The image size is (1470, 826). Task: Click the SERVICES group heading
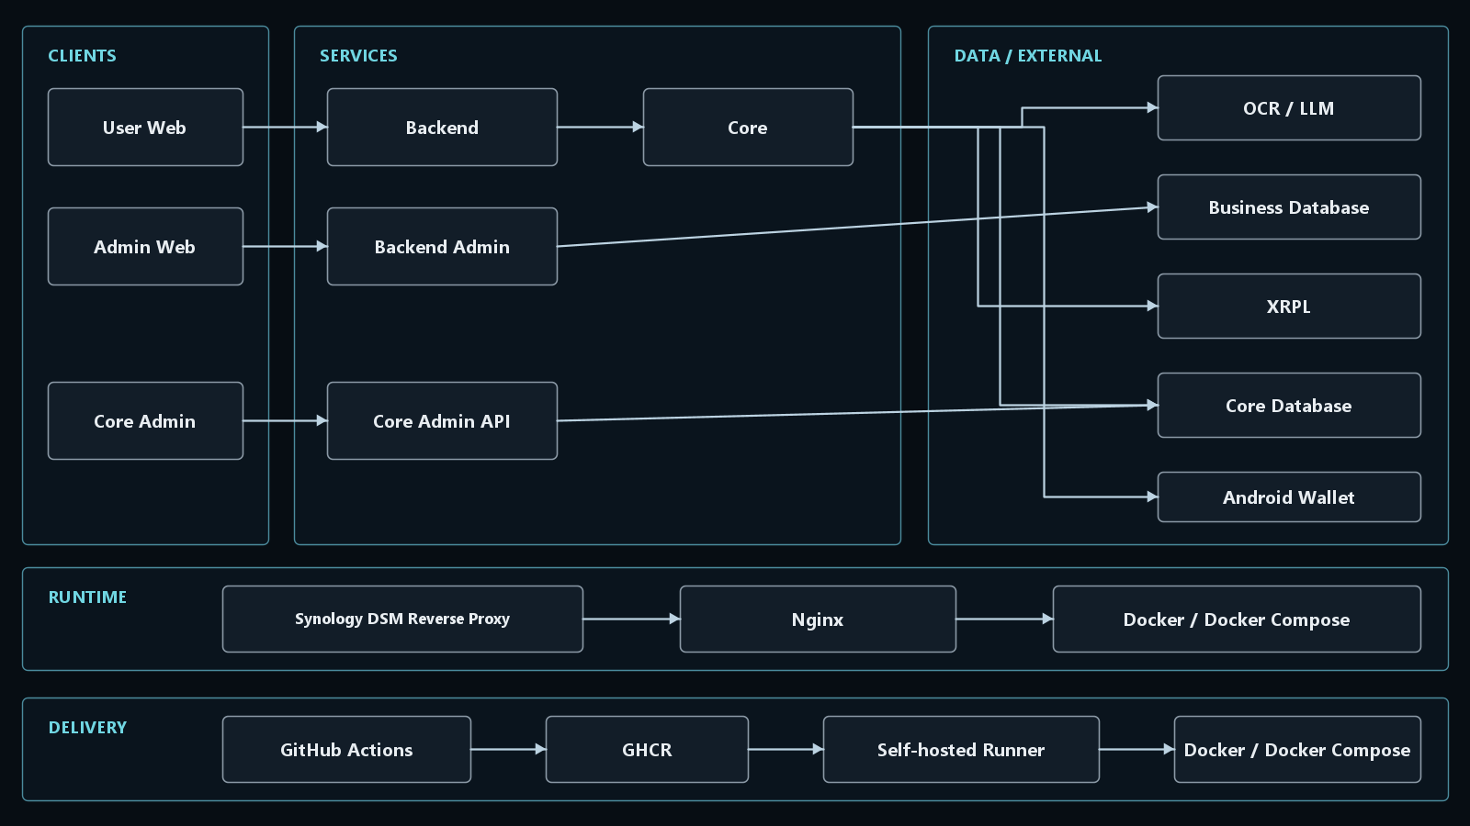point(358,56)
